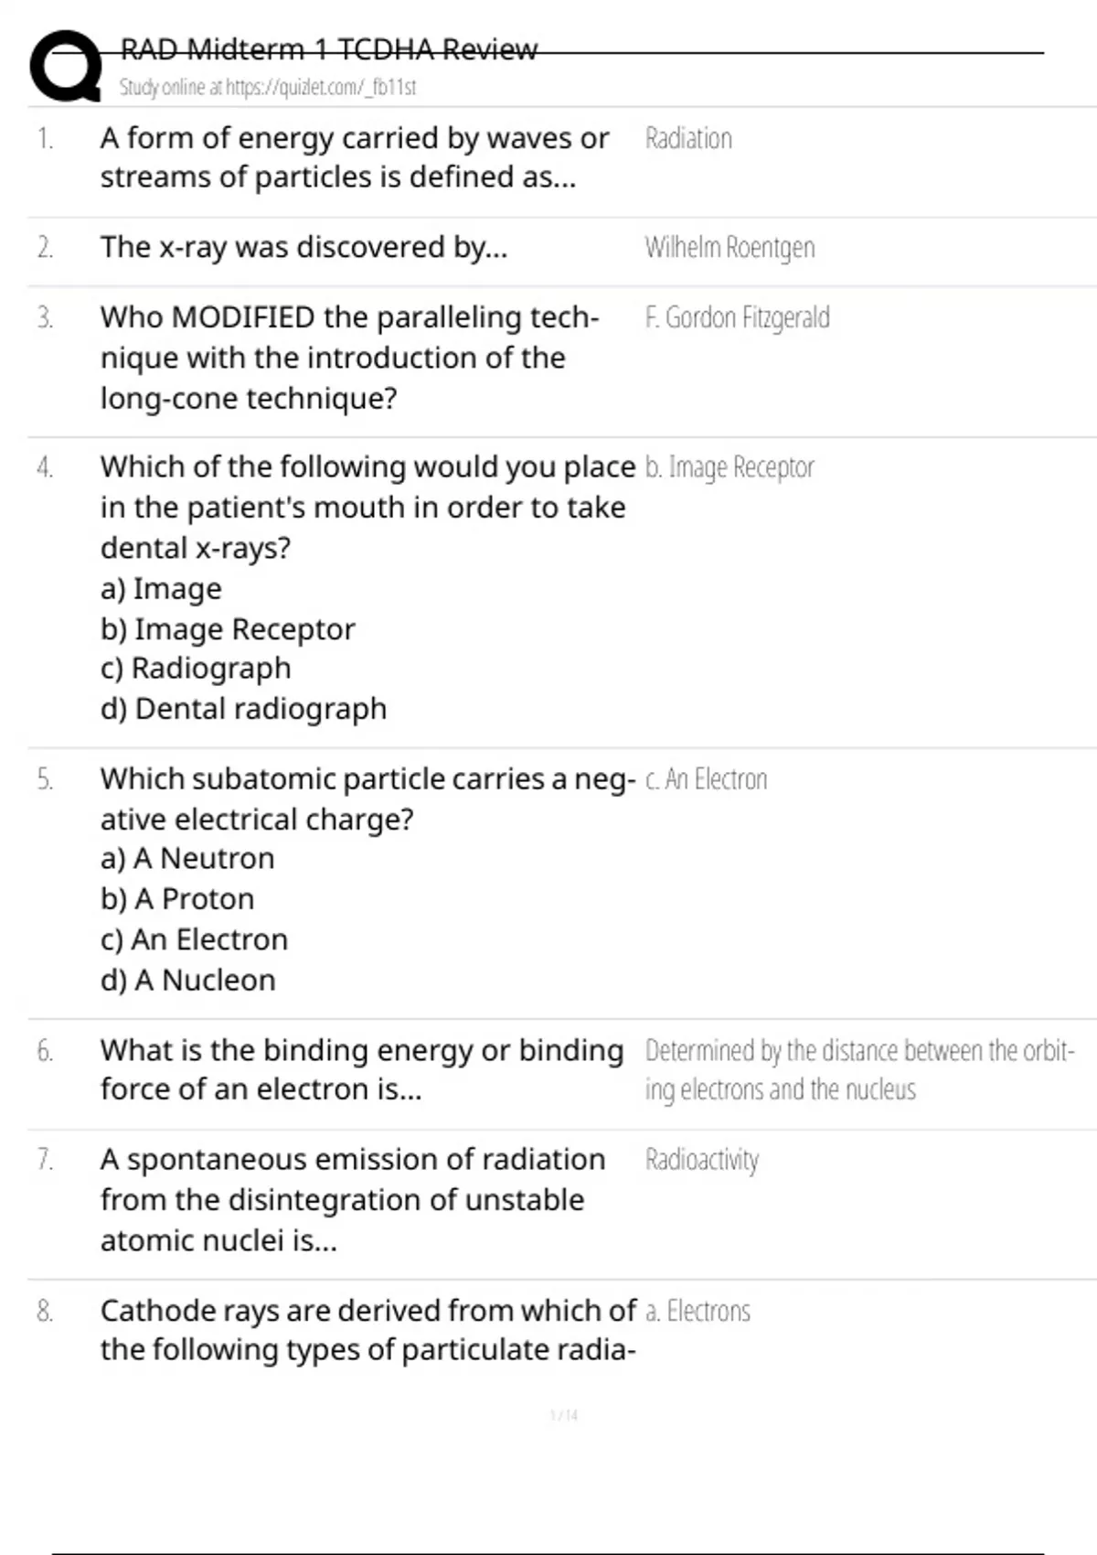Click the binding energy answer text
This screenshot has width=1097, height=1555.
click(x=859, y=1070)
